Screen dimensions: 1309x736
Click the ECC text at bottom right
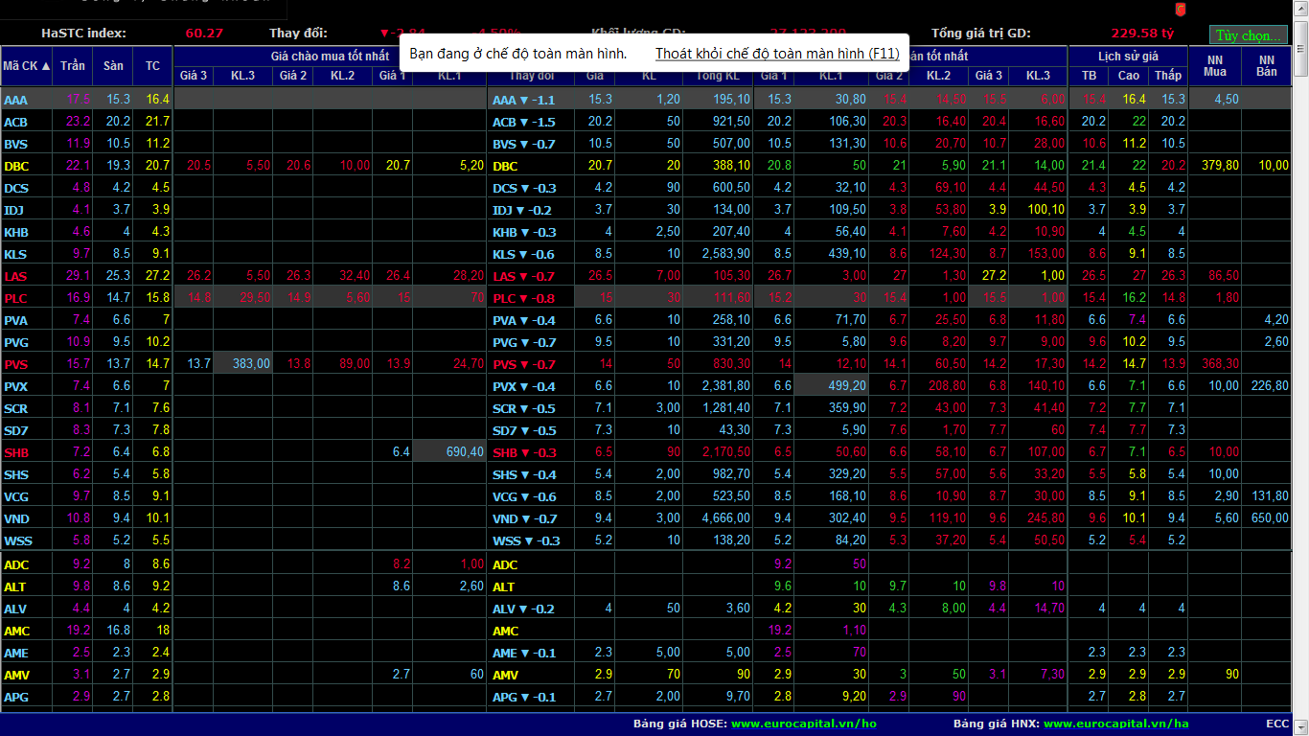point(1276,724)
